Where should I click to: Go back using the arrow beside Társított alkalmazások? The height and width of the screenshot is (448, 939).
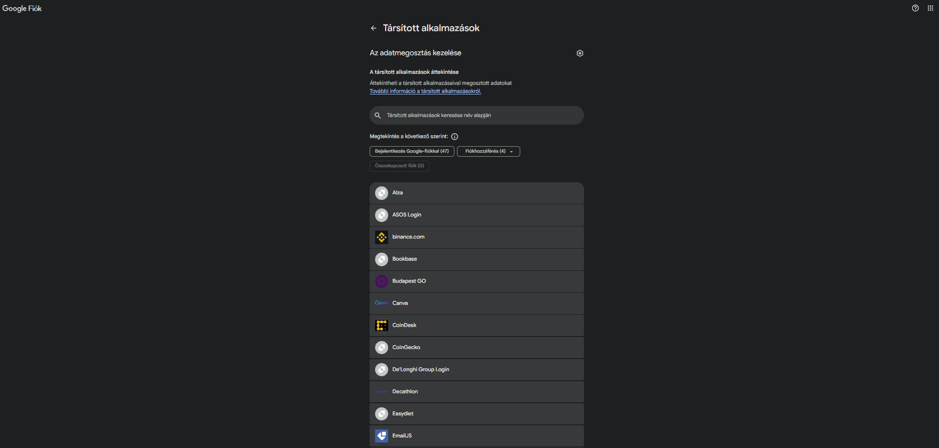tap(374, 28)
